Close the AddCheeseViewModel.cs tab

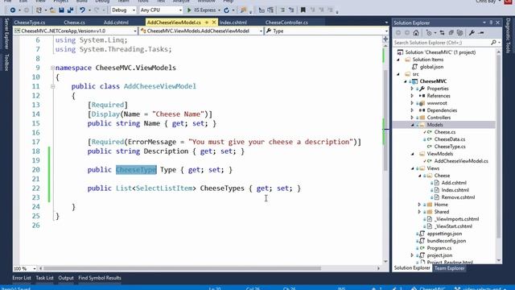click(x=214, y=23)
